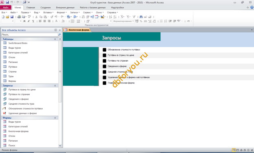Click the black button beside Сведения о фирме
The height and width of the screenshot is (153, 254).
105,66
